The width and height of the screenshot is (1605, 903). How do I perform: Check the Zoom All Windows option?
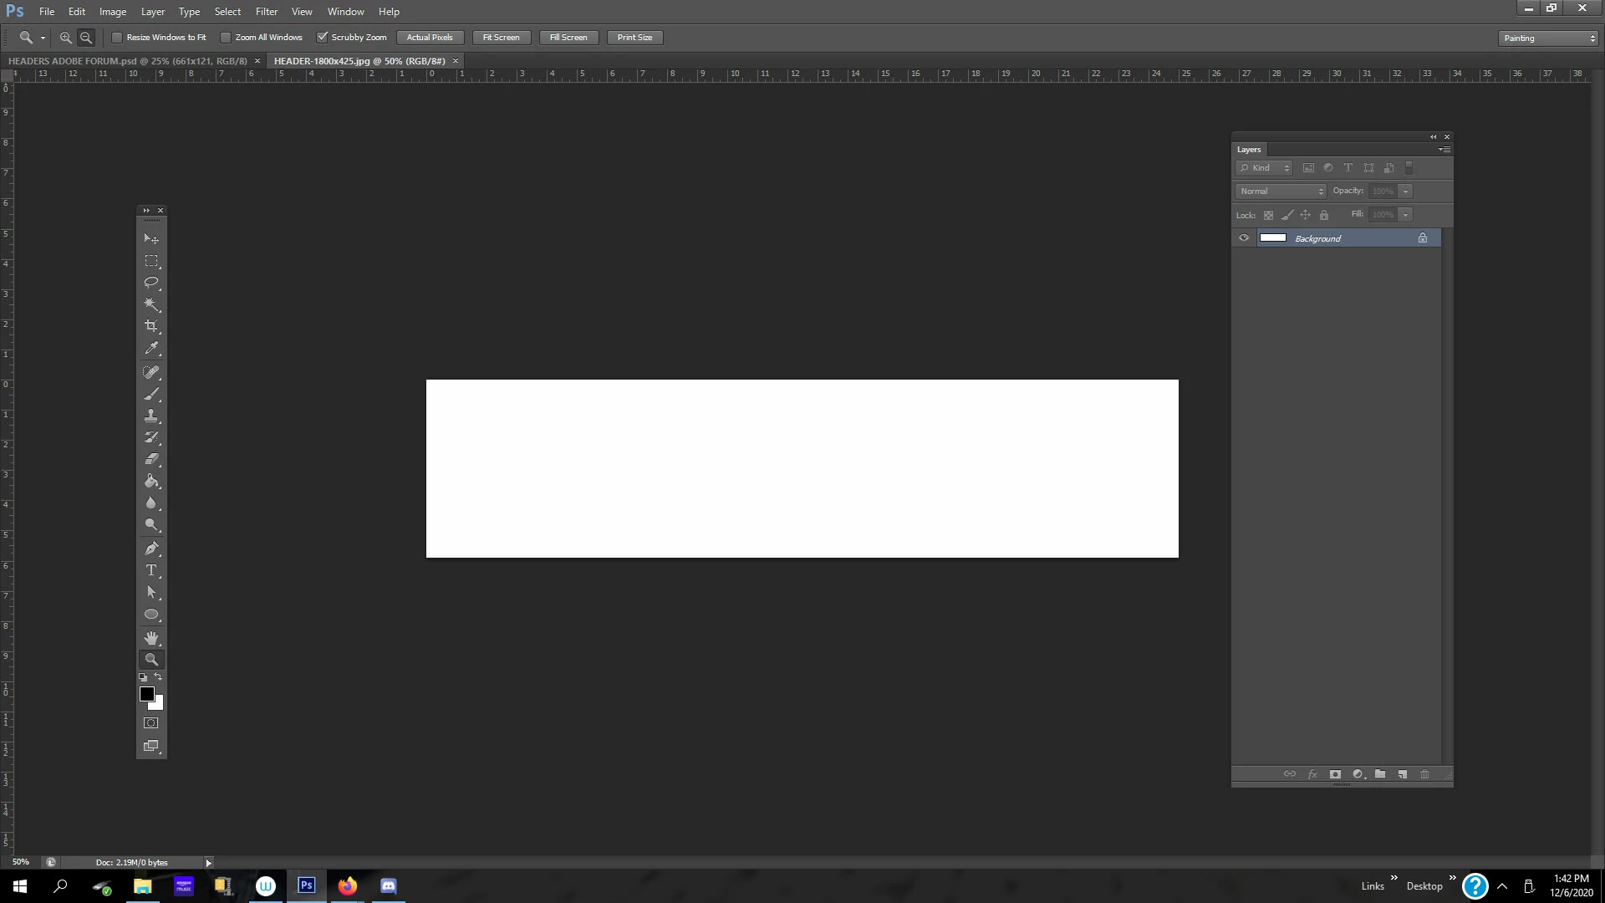click(226, 38)
